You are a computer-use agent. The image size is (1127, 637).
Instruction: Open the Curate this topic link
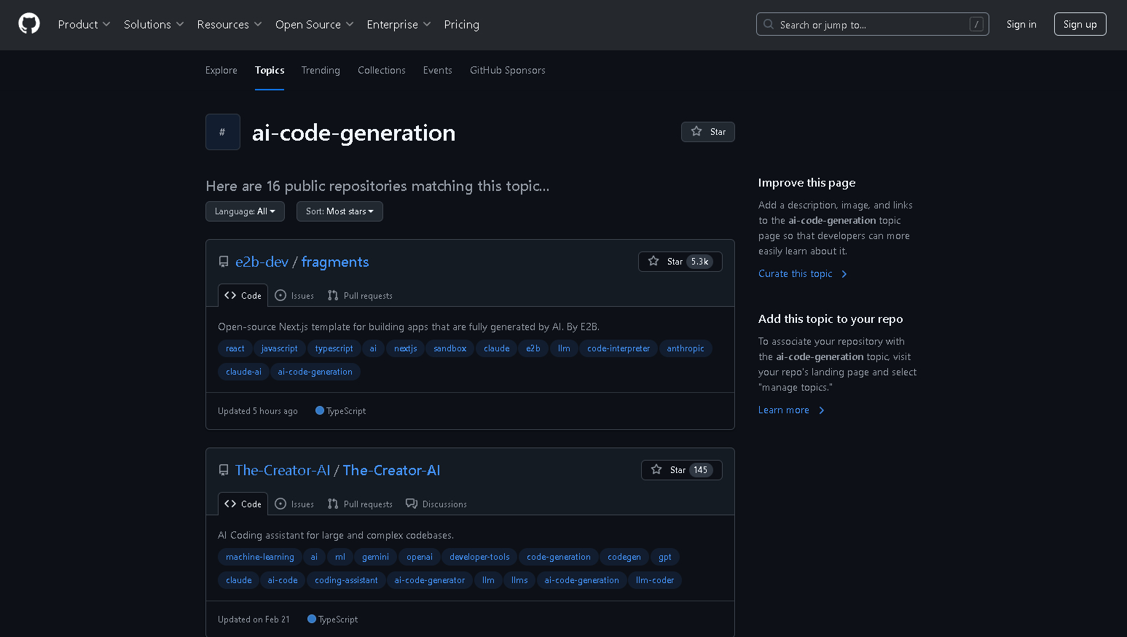click(795, 274)
